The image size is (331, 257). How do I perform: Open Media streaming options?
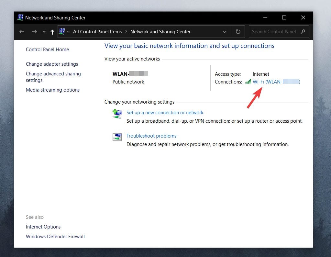53,90
